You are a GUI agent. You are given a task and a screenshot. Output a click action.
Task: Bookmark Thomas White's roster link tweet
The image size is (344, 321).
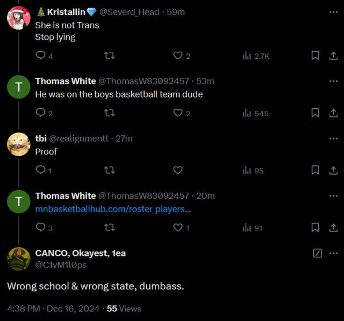316,228
